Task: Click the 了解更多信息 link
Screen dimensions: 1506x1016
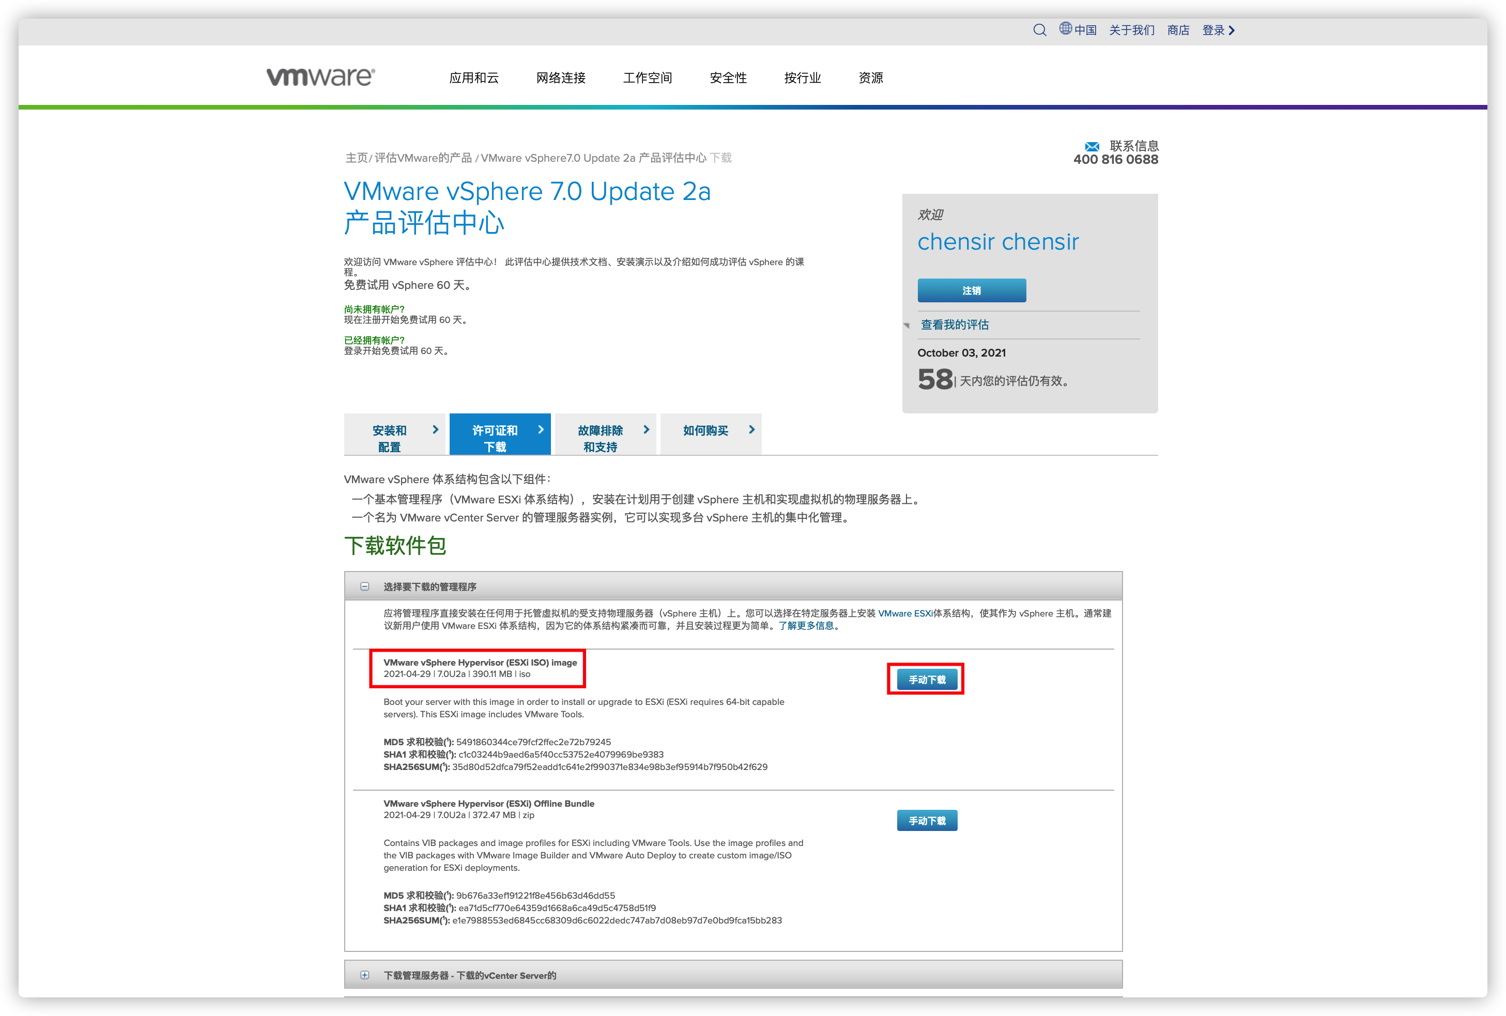Action: click(807, 626)
